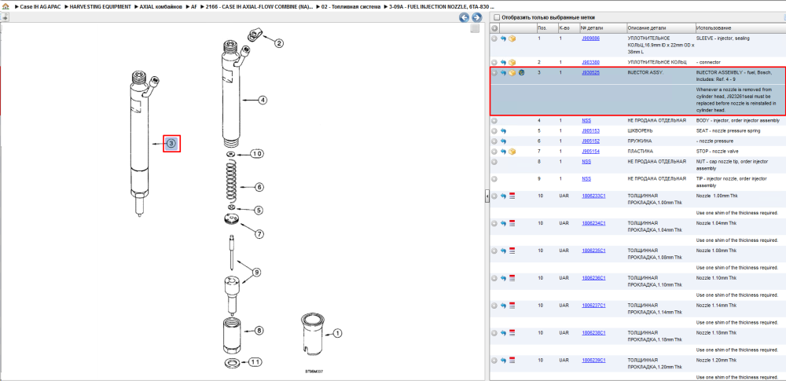
Task: Sort by '№ детали' column header
Action: point(603,28)
